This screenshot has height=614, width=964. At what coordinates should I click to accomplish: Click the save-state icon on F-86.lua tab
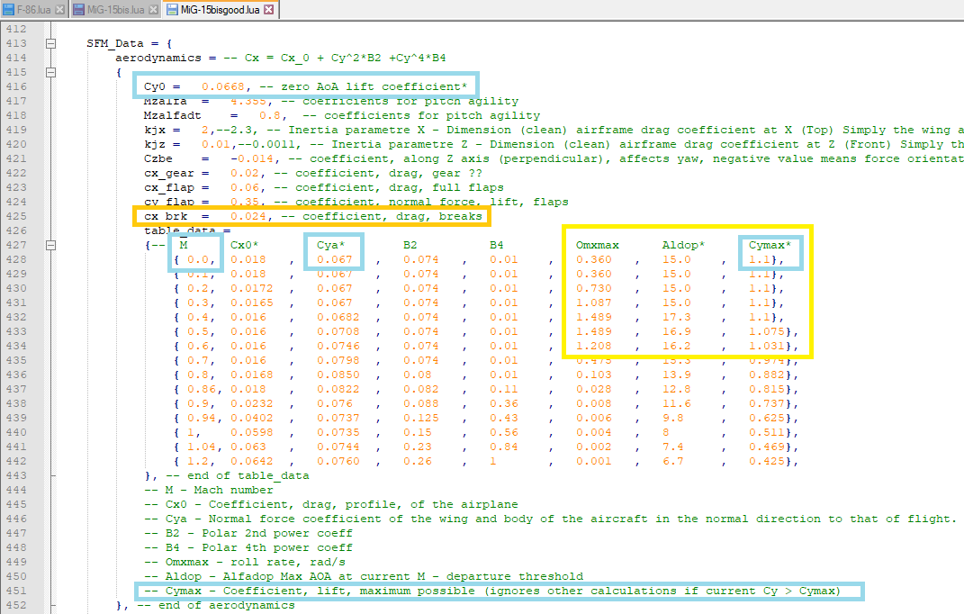pos(8,9)
